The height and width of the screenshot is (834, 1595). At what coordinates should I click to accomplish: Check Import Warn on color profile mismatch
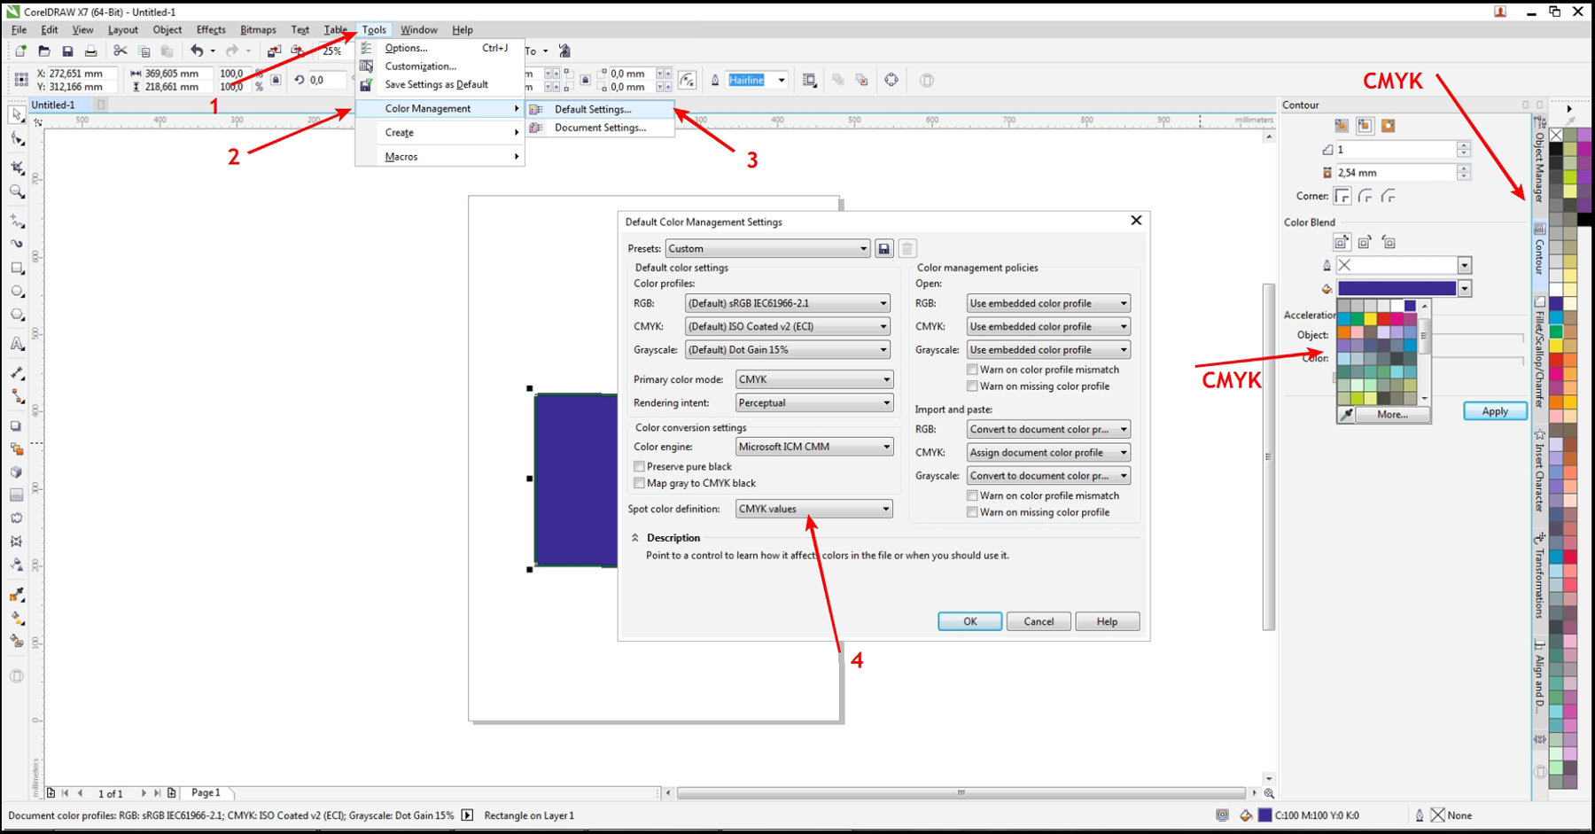pyautogui.click(x=972, y=495)
